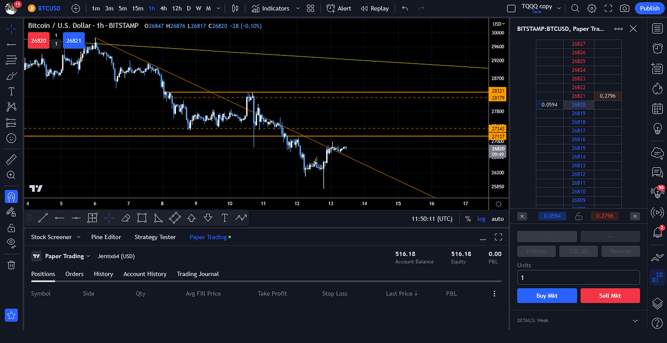Open the Paper Trading broker dropdown
The width and height of the screenshot is (667, 343).
pos(61,256)
